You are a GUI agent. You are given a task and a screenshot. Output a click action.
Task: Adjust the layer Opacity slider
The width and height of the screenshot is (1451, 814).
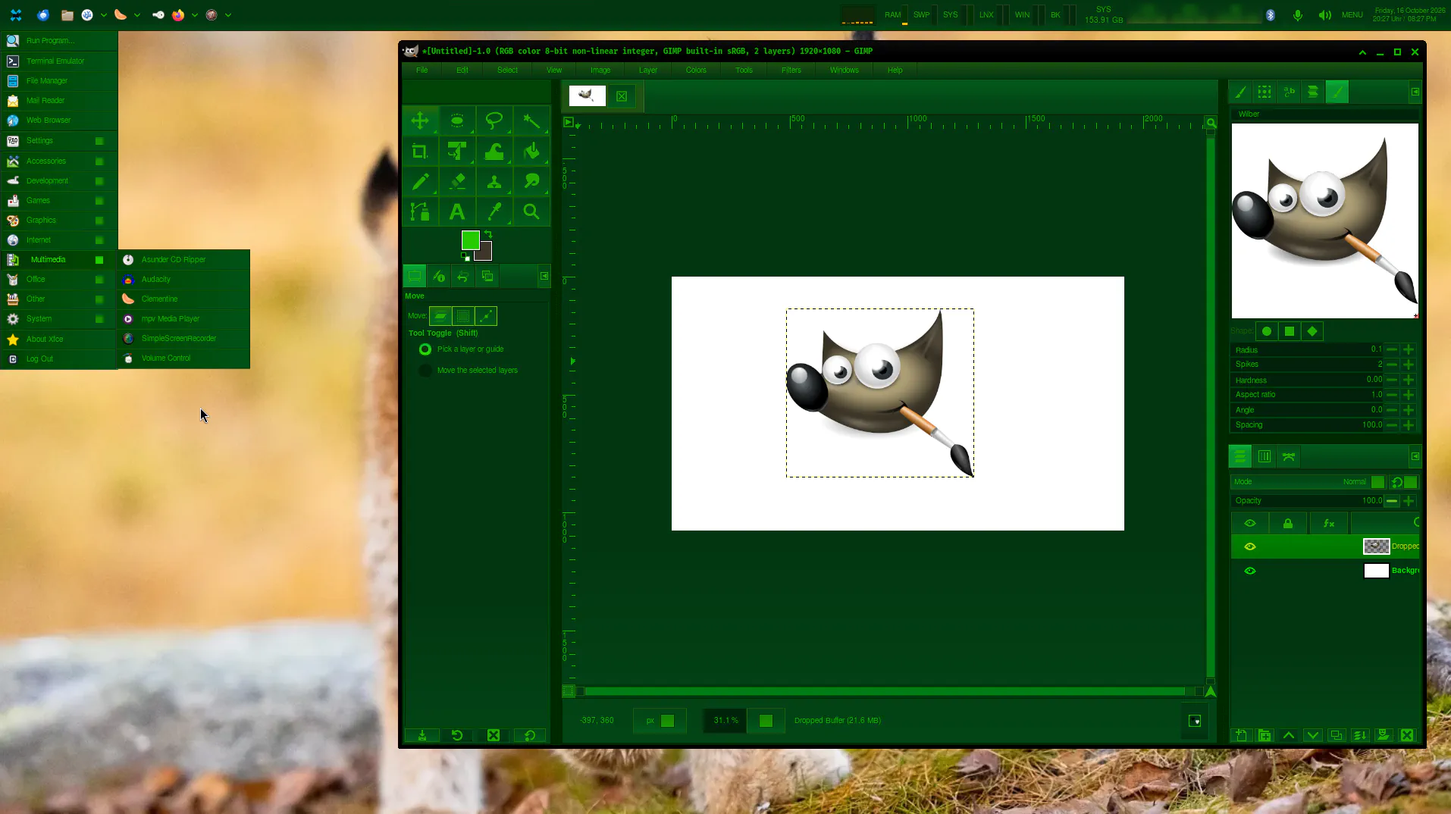1308,501
